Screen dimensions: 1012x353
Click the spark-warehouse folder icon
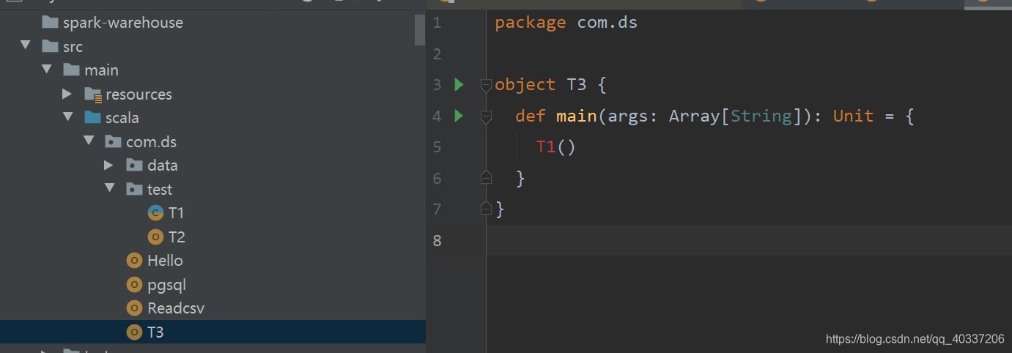pos(50,23)
